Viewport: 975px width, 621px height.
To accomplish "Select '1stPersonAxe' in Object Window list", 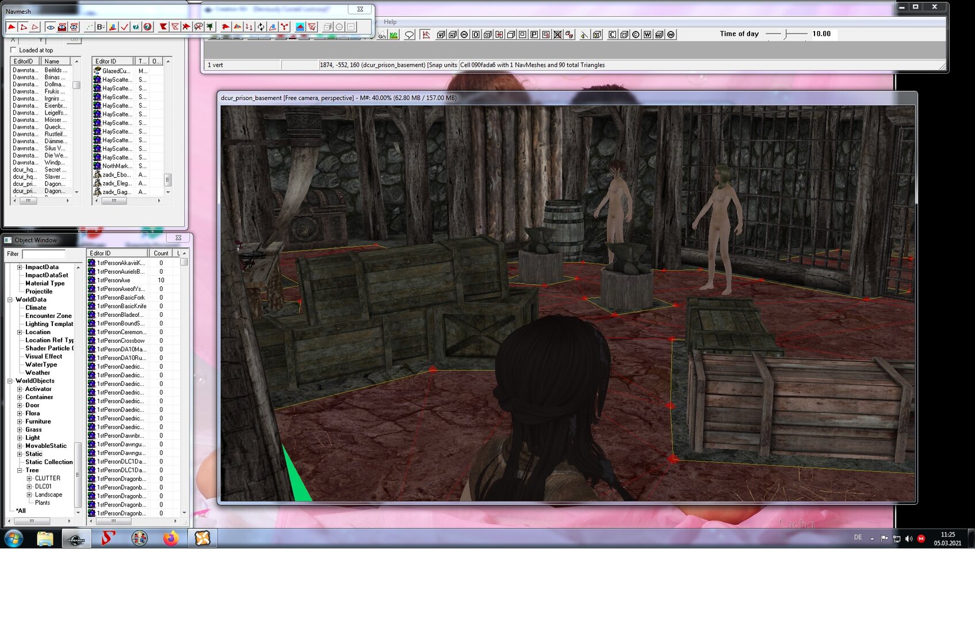I will pos(113,280).
